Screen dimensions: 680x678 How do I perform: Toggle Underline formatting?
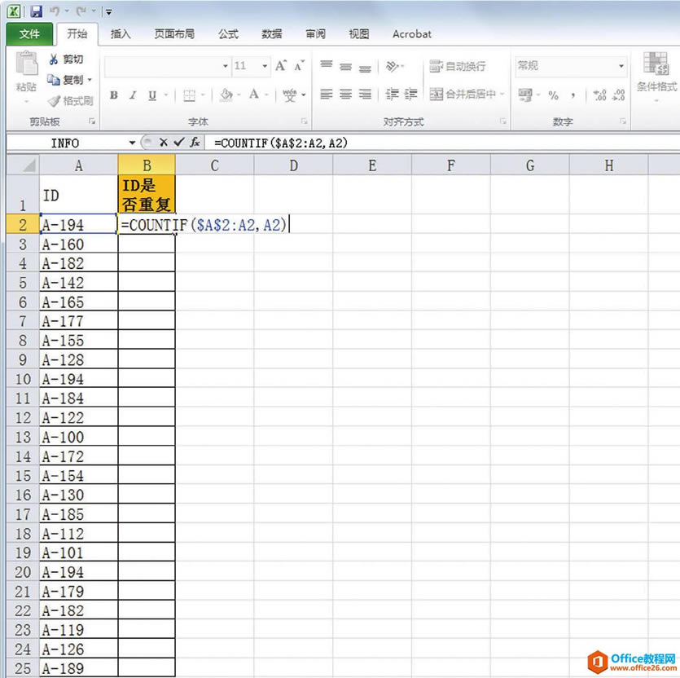point(151,95)
